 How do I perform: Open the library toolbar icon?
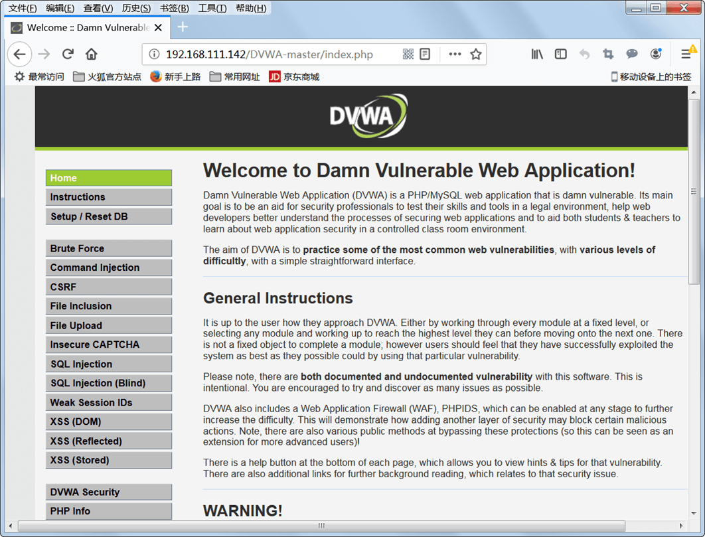click(537, 54)
